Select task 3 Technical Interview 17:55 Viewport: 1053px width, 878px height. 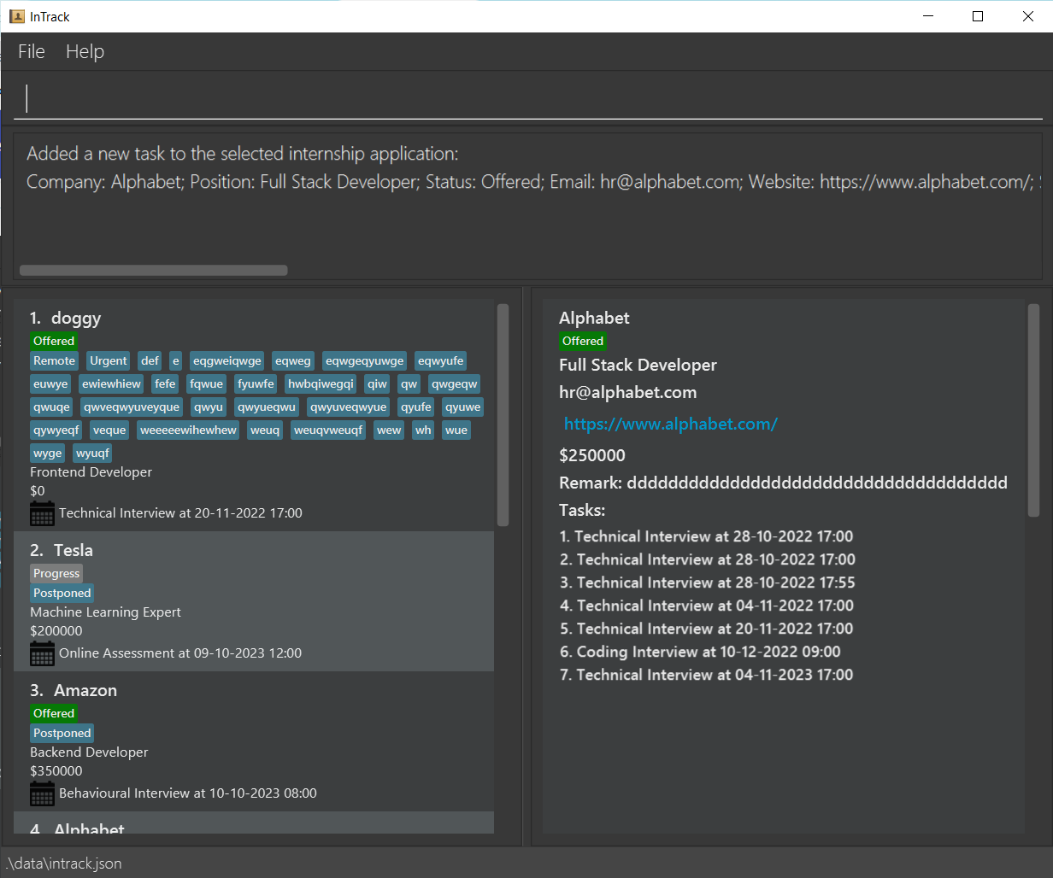coord(708,582)
